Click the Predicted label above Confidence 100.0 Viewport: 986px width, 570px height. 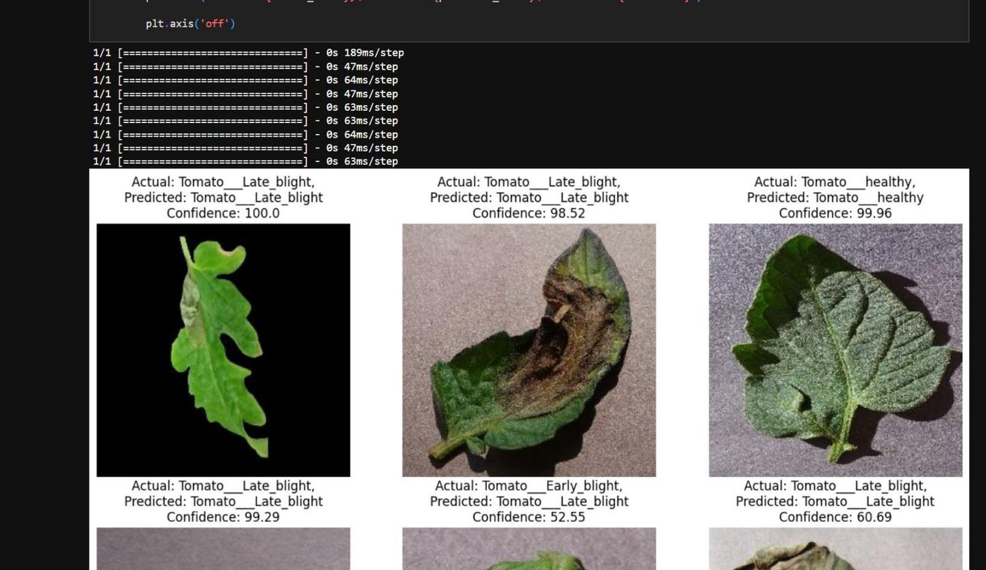click(223, 198)
